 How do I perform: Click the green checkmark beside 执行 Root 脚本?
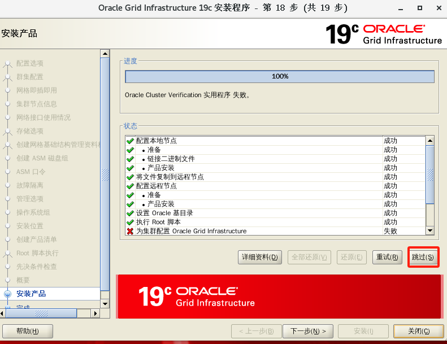[130, 222]
